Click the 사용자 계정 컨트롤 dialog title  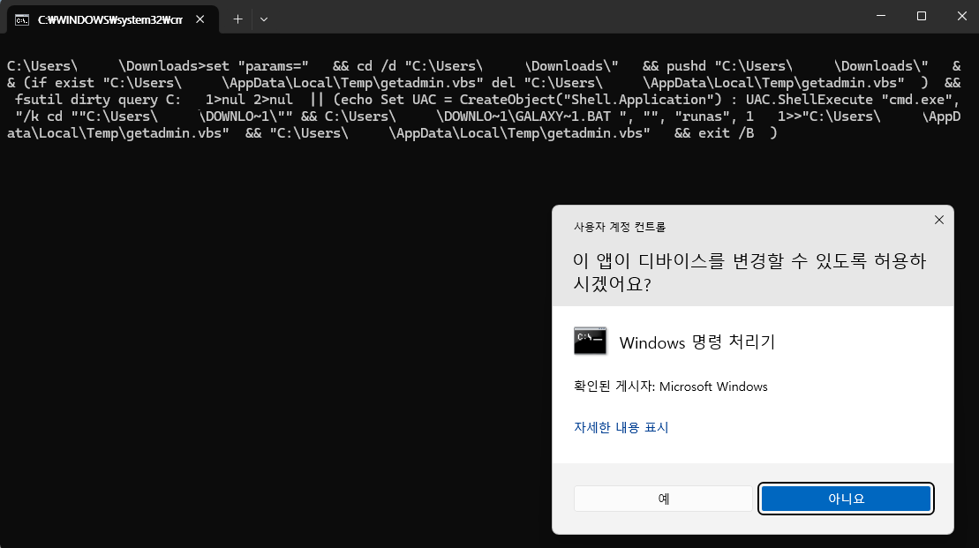(x=620, y=227)
